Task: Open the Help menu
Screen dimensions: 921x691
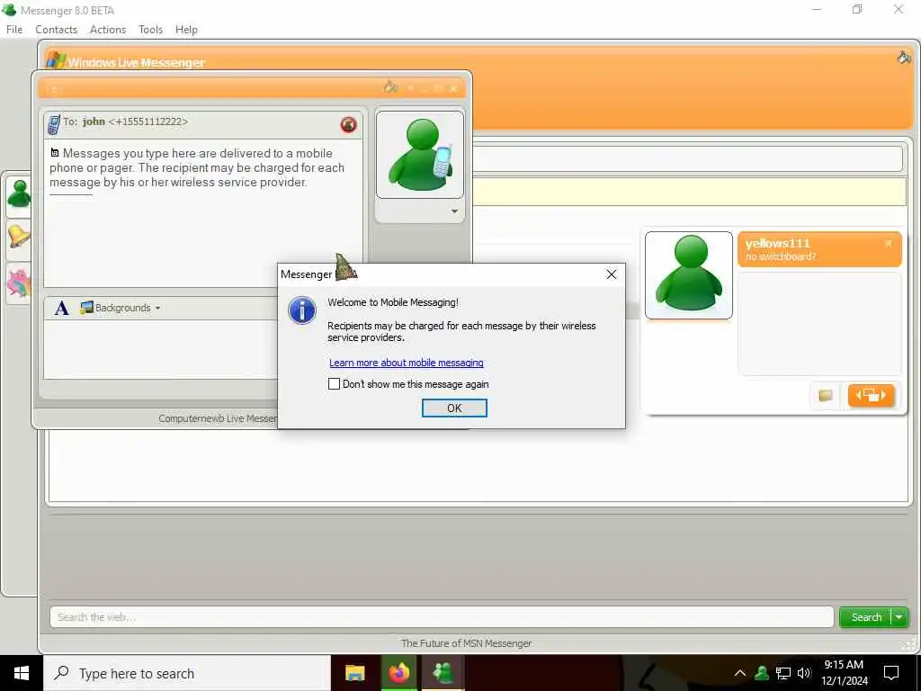Action: [186, 30]
